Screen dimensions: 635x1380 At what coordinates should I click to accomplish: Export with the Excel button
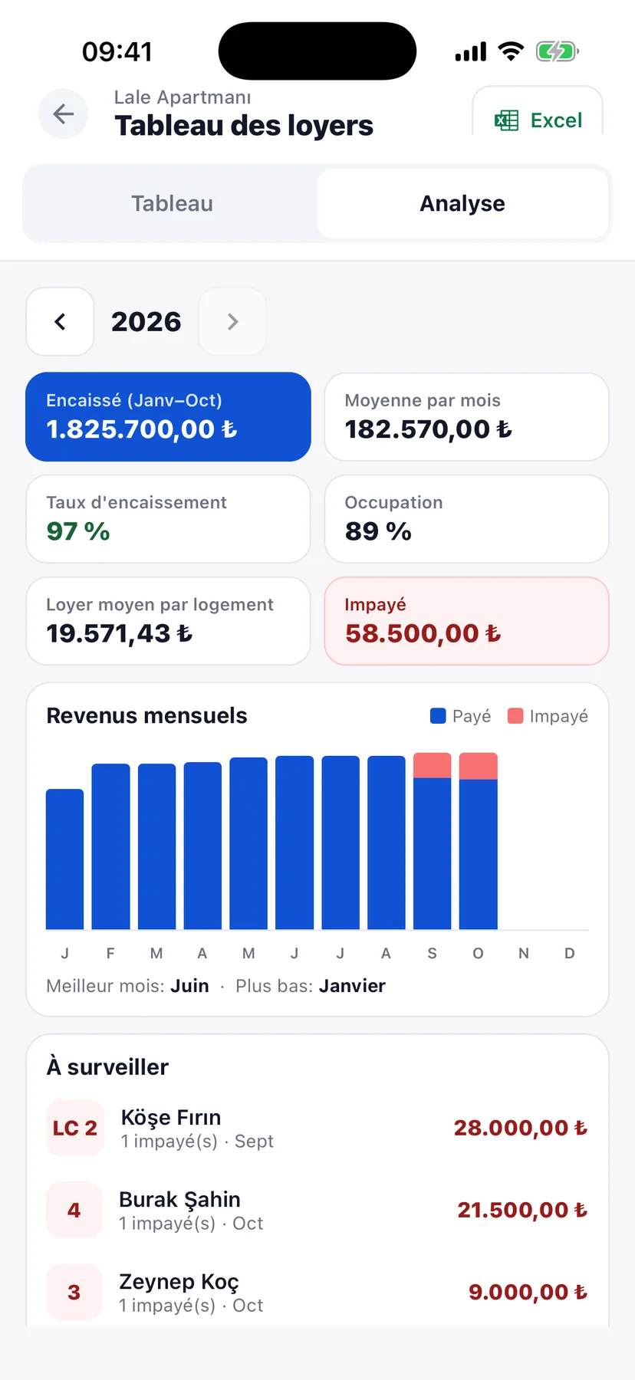538,111
